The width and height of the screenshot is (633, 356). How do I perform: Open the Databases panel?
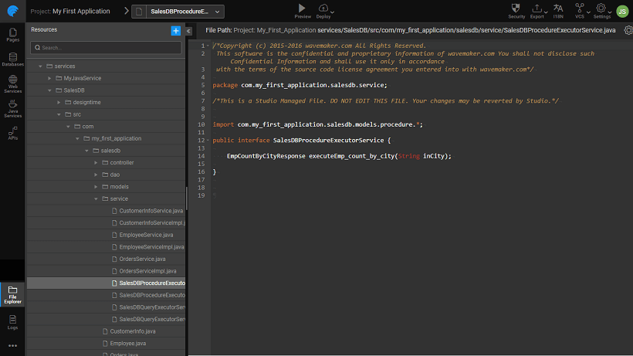(x=12, y=59)
